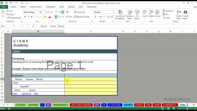Open Cell Styles gallery

[137, 14]
